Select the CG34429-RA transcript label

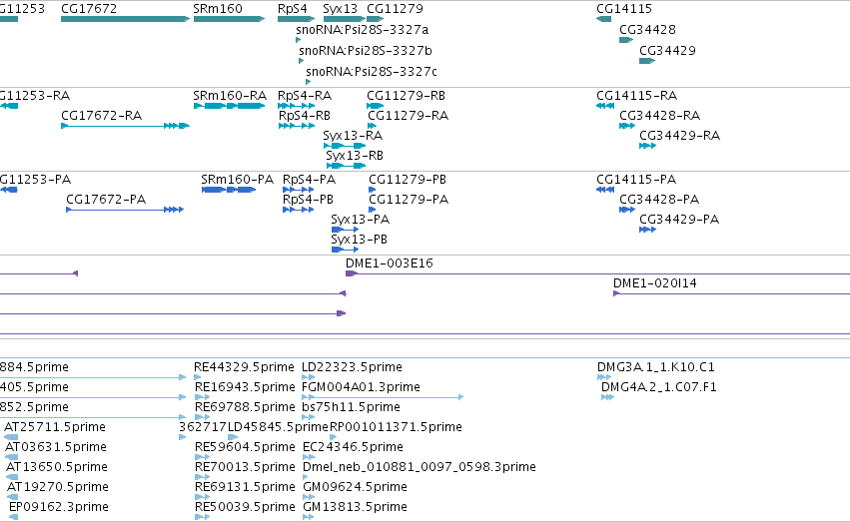coord(680,136)
